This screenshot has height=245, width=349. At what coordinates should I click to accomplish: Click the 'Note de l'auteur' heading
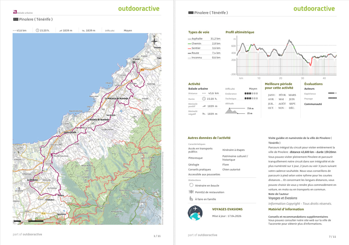pyautogui.click(x=279, y=194)
